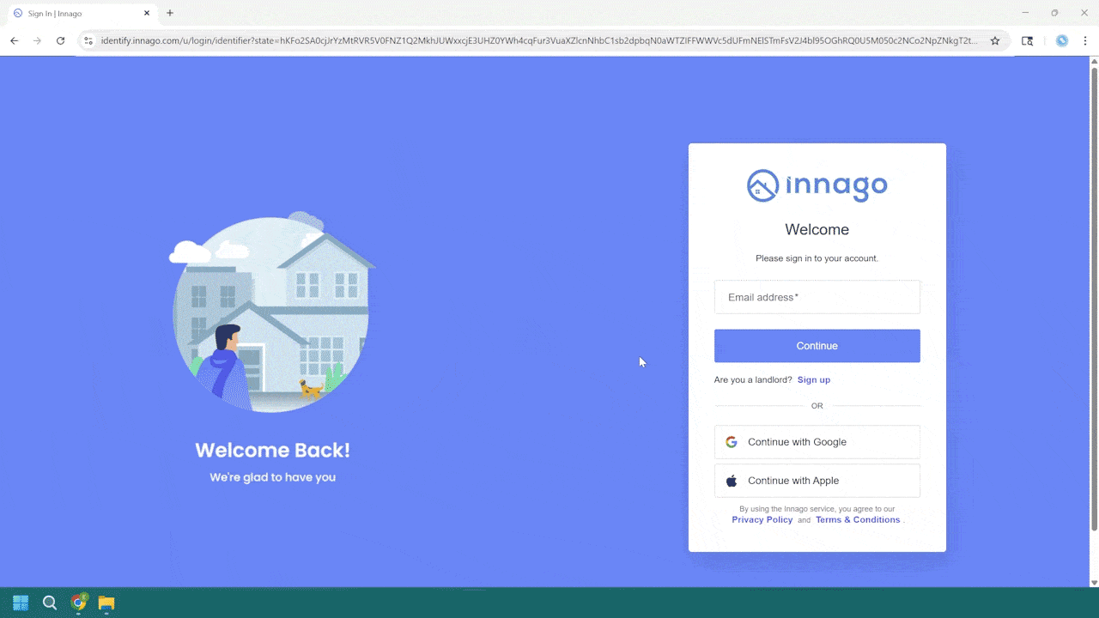Image resolution: width=1099 pixels, height=618 pixels.
Task: Reload the page in Chrome
Action: coord(60,40)
